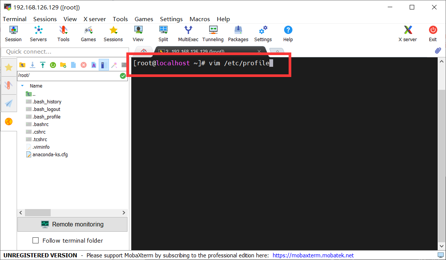This screenshot has width=446, height=260.
Task: Open the Sessions star toolbar icon
Action: [x=113, y=34]
